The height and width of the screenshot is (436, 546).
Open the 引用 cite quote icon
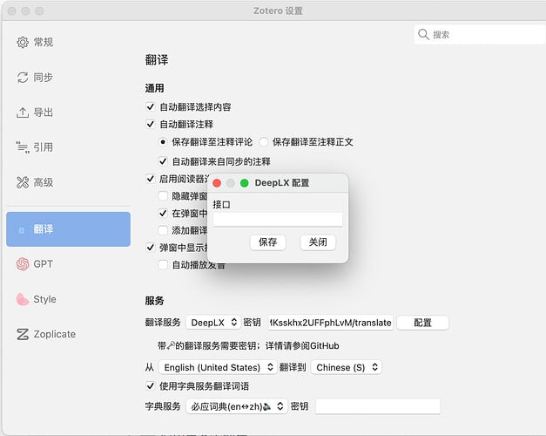23,147
